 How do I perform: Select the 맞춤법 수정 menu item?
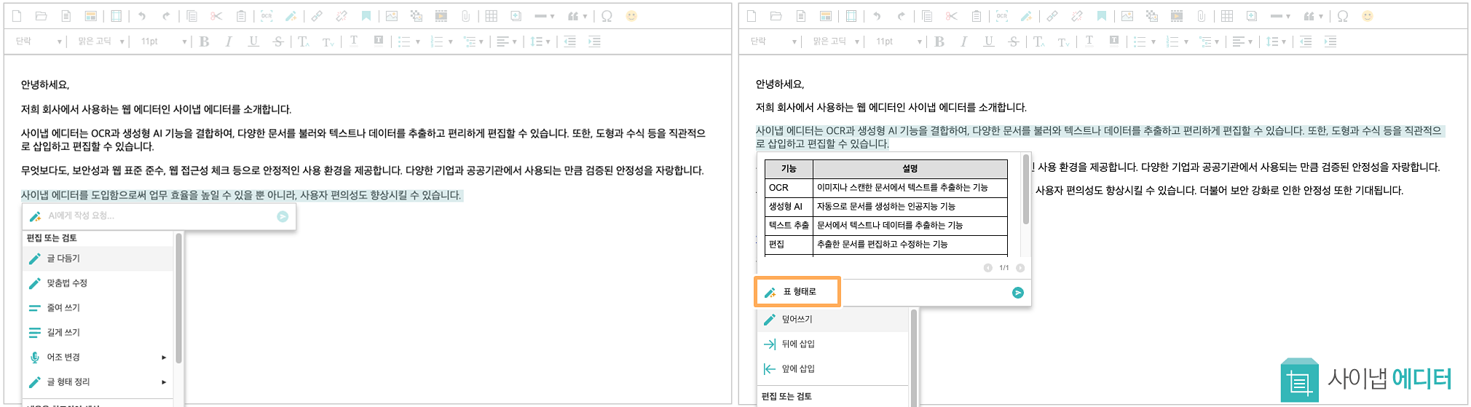coord(98,283)
